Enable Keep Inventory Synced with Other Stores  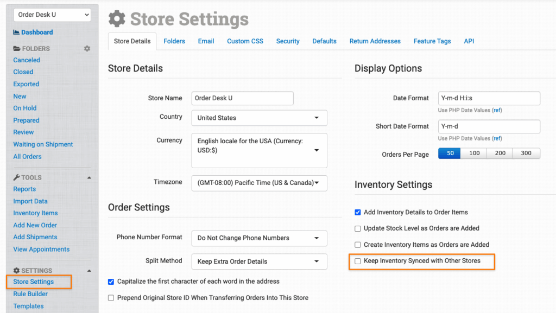click(x=358, y=261)
